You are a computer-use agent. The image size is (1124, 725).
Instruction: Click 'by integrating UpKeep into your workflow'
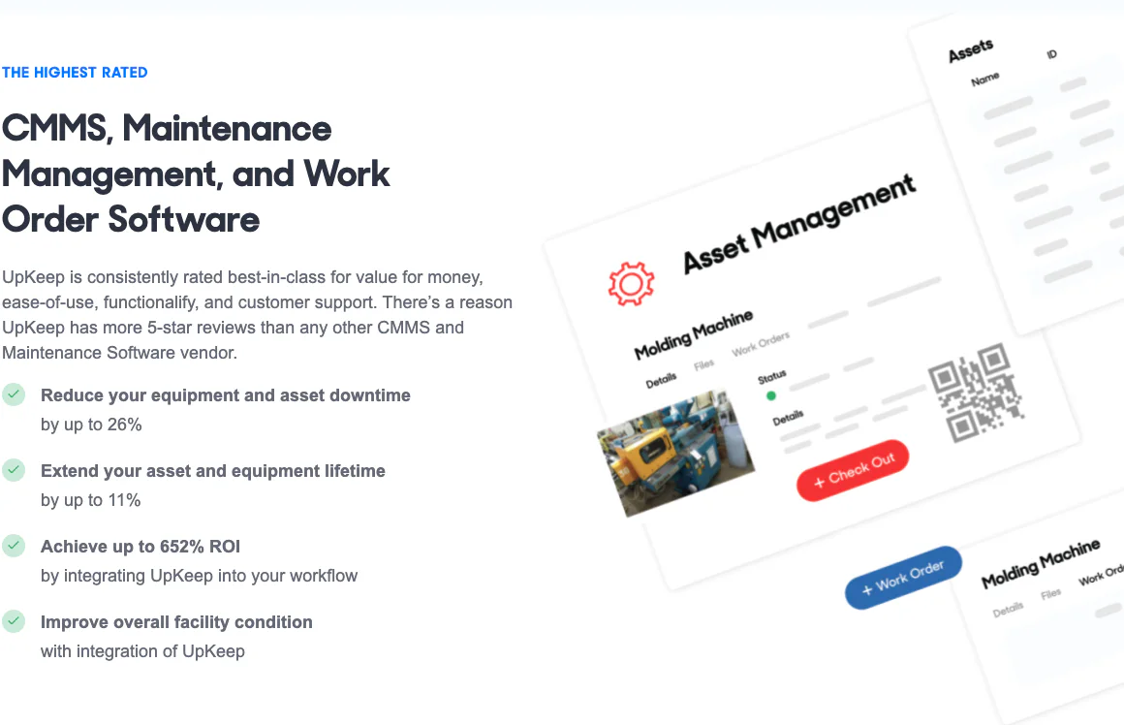[x=199, y=576]
